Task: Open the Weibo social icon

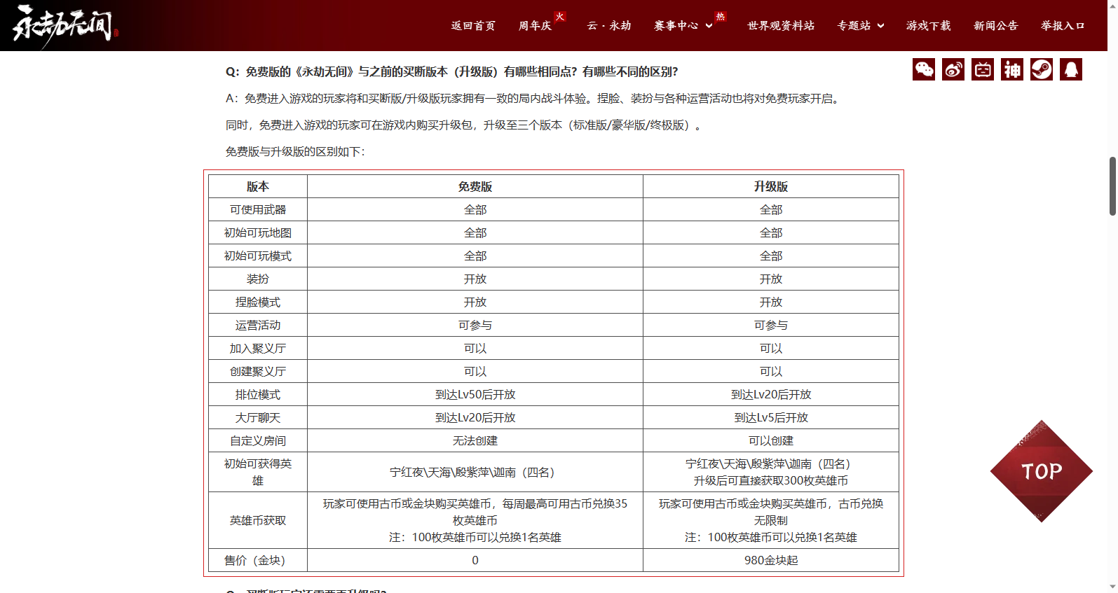Action: [x=953, y=69]
